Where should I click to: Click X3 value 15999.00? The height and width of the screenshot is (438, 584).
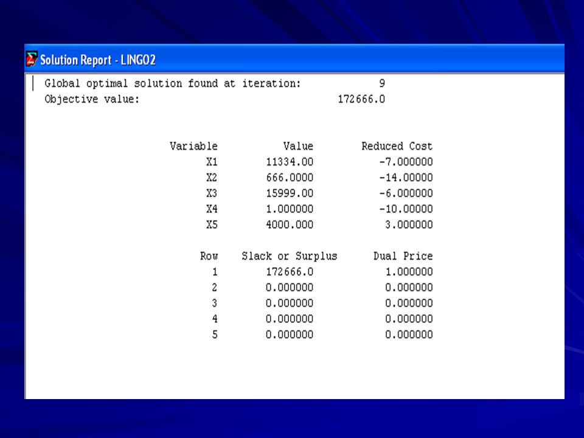[x=290, y=193]
